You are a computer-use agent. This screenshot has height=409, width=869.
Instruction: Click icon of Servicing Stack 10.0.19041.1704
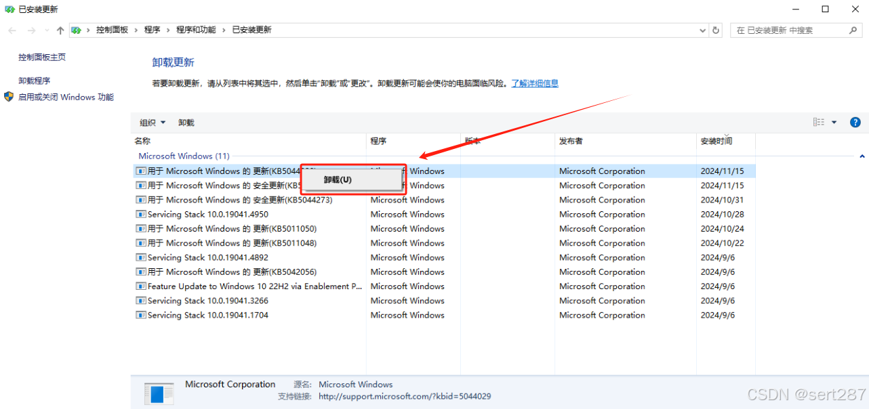141,315
